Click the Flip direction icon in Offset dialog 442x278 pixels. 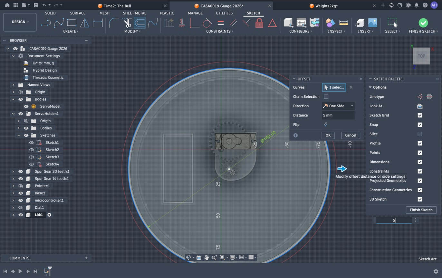click(x=325, y=124)
